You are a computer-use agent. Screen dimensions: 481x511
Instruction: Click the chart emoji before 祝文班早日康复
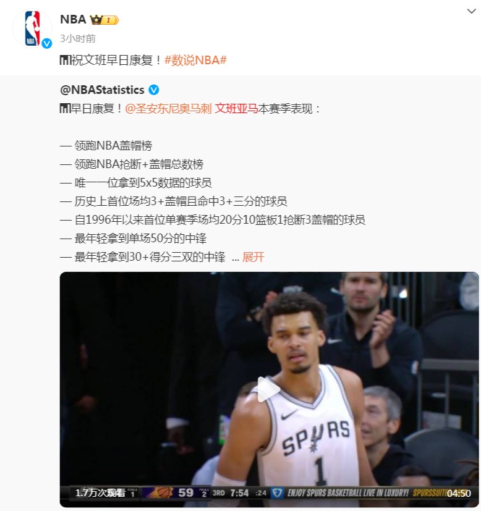65,61
